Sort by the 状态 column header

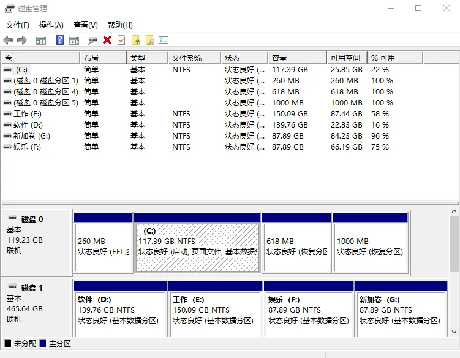coord(244,58)
